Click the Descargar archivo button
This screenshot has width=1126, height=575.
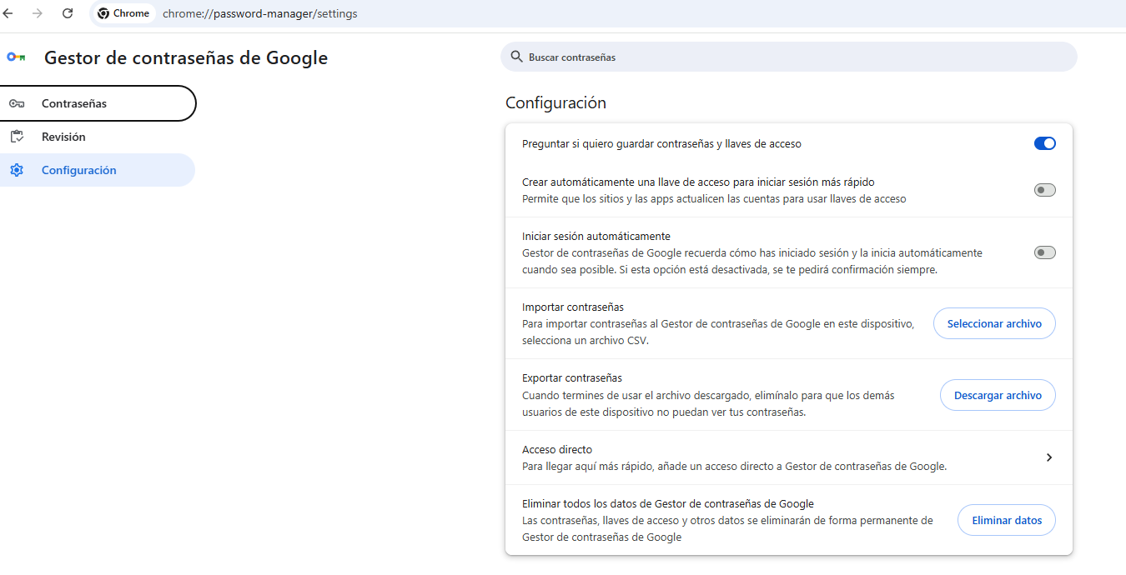click(998, 395)
